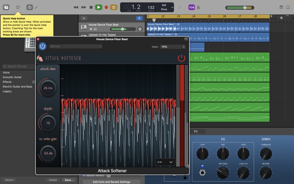Viewport: 294px width, 184px height.
Task: Open the Editors pencil icon
Action: [36, 7]
